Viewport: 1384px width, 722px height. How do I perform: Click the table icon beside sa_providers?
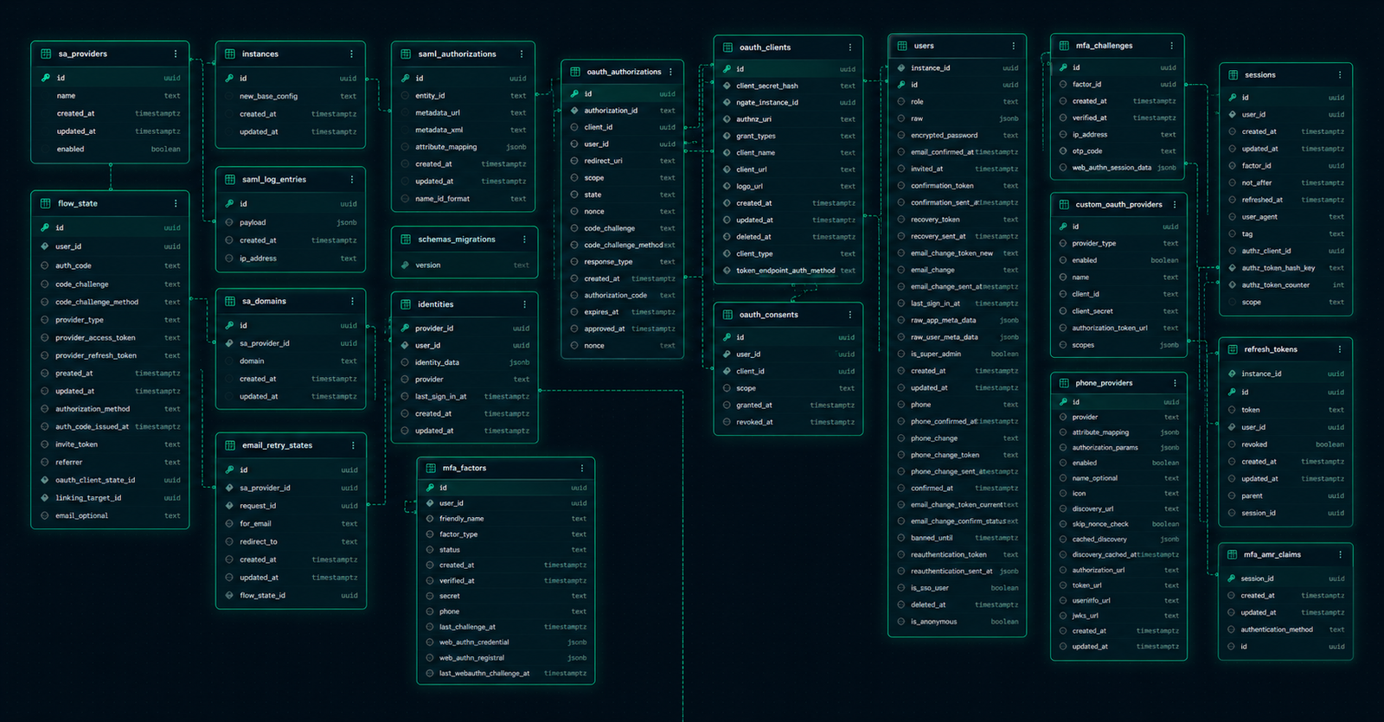[46, 54]
